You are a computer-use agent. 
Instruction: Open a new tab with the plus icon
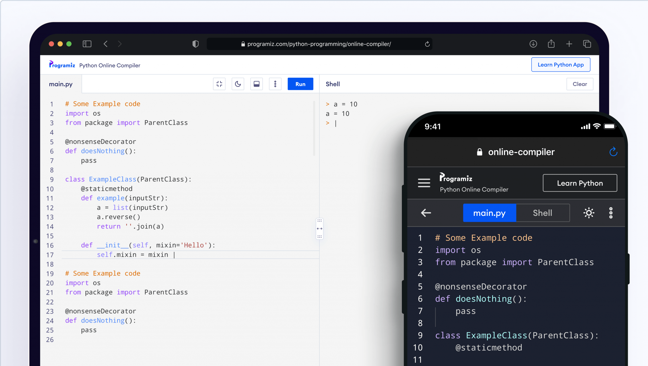(x=569, y=44)
